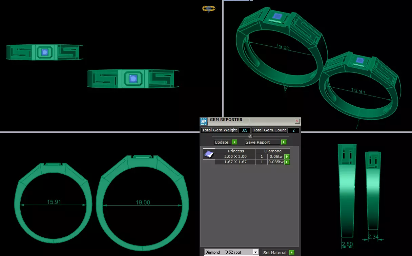Click the 19.00 dimension in perspective view
This screenshot has height=256, width=412.
click(283, 47)
